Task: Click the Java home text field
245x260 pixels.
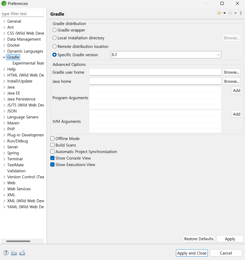Action: coord(155,81)
